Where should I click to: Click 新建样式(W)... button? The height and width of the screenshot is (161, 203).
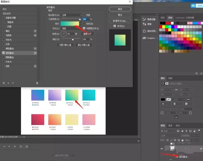[x=120, y=21]
